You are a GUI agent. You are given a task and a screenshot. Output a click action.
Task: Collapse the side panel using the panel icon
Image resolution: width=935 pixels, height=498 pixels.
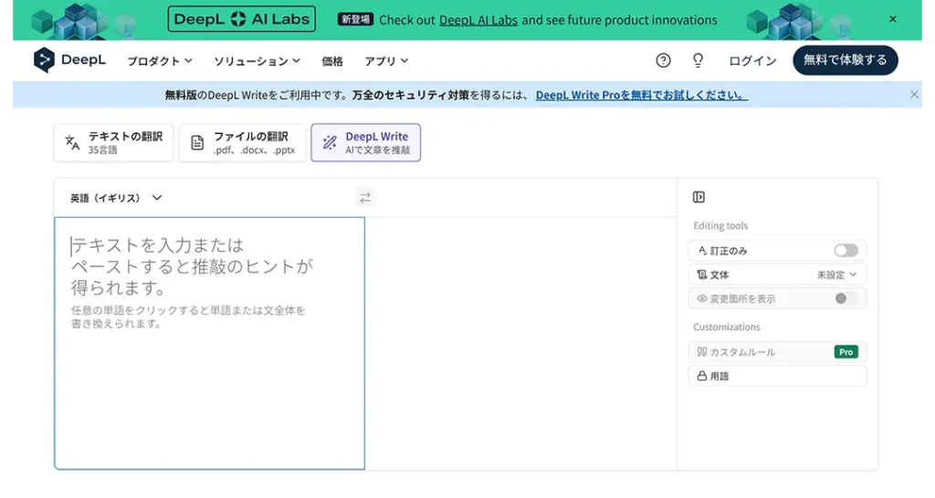699,197
